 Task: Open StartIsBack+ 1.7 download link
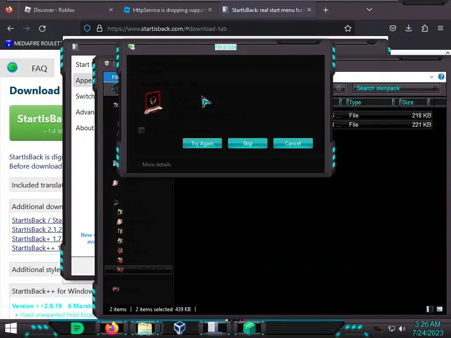pyautogui.click(x=37, y=239)
